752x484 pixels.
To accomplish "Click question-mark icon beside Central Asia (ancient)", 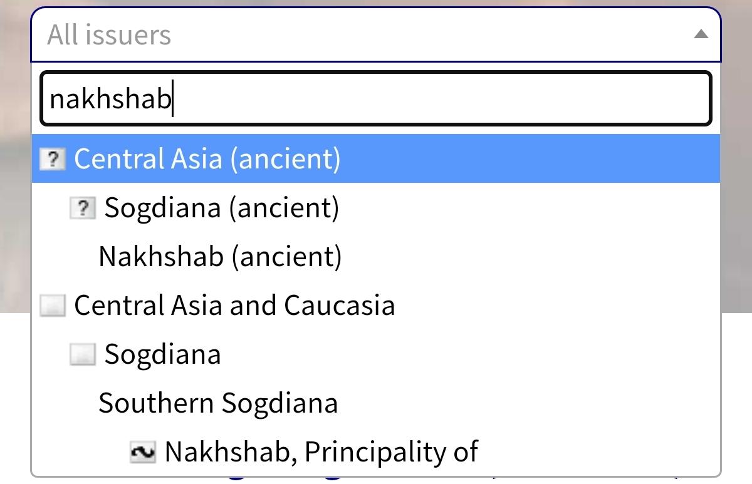I will [53, 159].
